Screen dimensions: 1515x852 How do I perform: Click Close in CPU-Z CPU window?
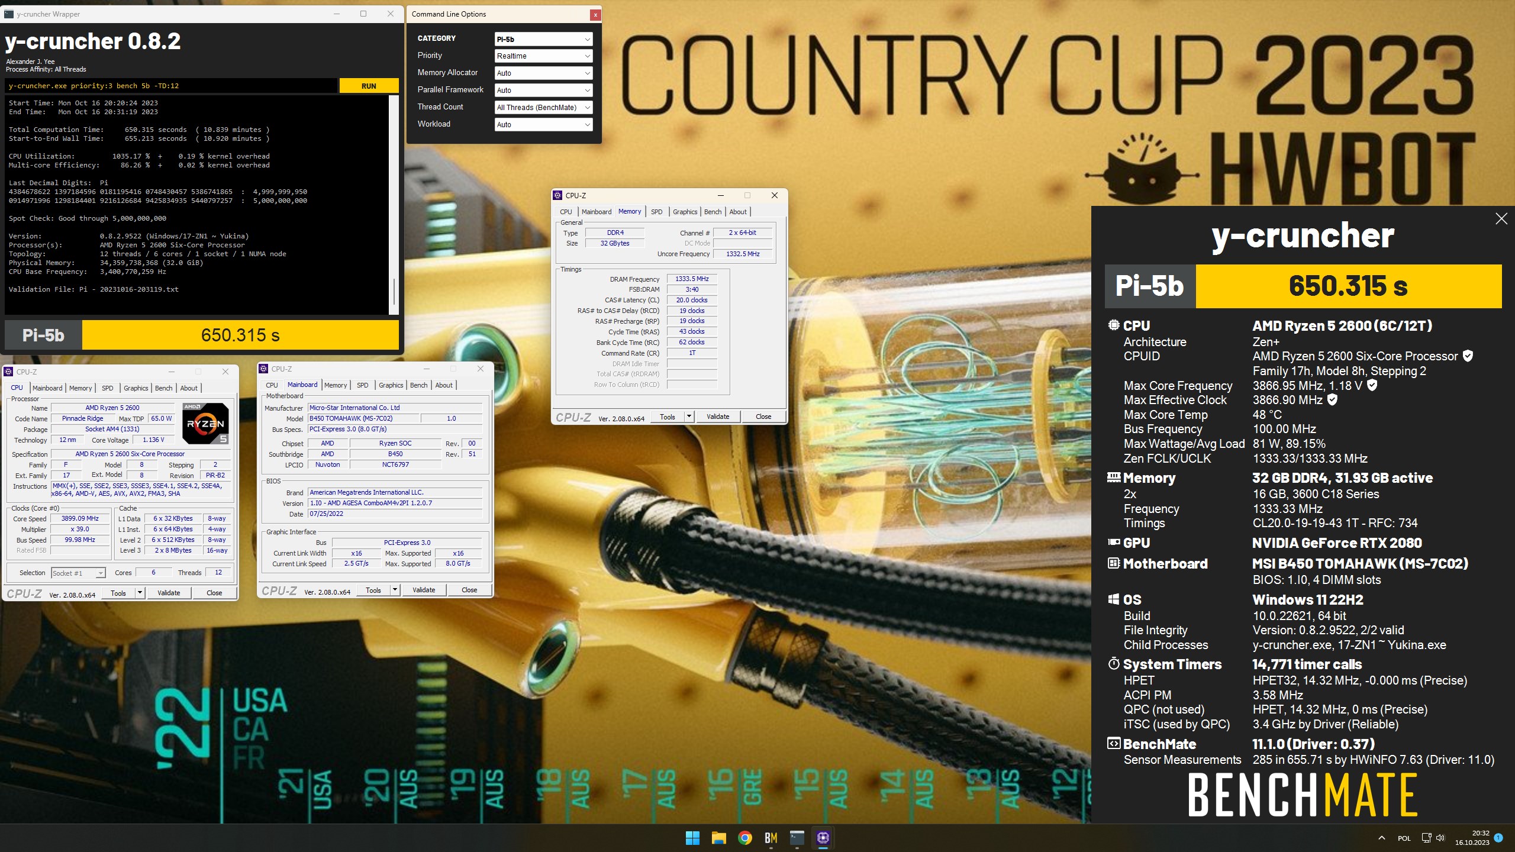click(214, 592)
